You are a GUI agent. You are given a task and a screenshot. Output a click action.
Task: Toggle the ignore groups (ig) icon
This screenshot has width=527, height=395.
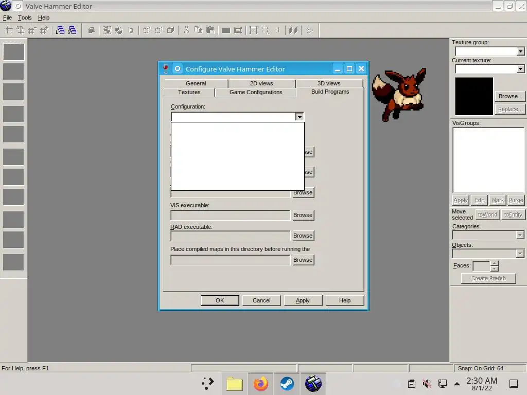130,30
